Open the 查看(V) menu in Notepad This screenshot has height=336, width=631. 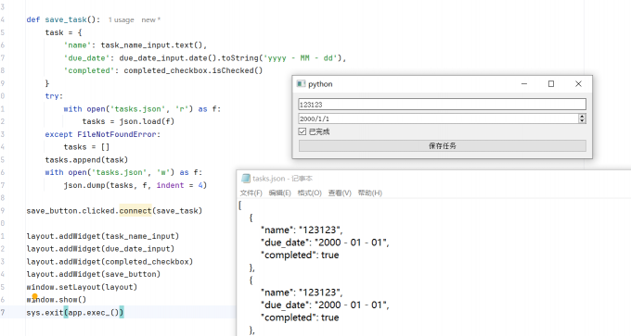pyautogui.click(x=340, y=193)
